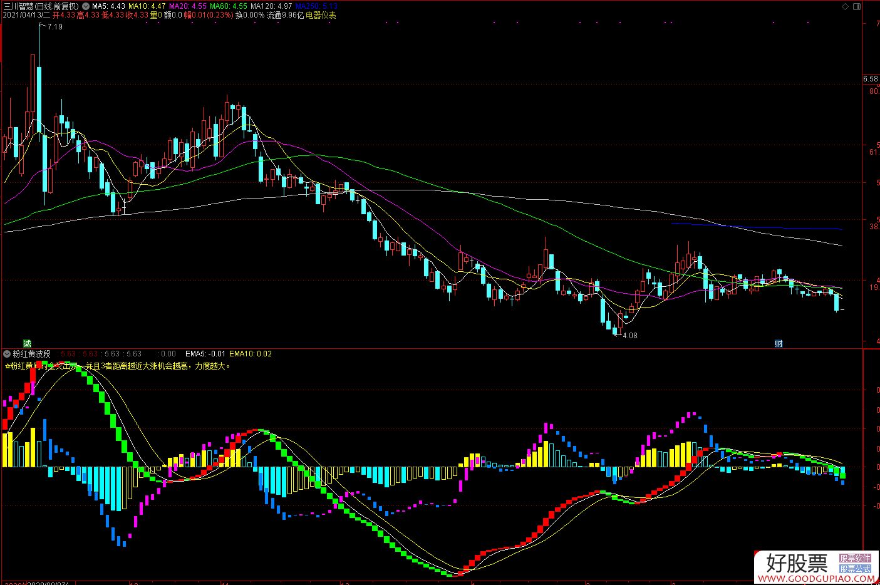This screenshot has height=585, width=880.
Task: Click the diamond icon at top right
Action: point(845,6)
